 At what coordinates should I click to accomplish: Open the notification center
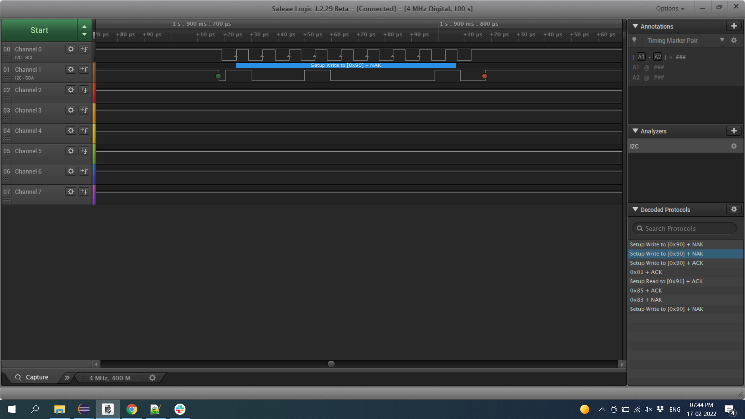729,410
